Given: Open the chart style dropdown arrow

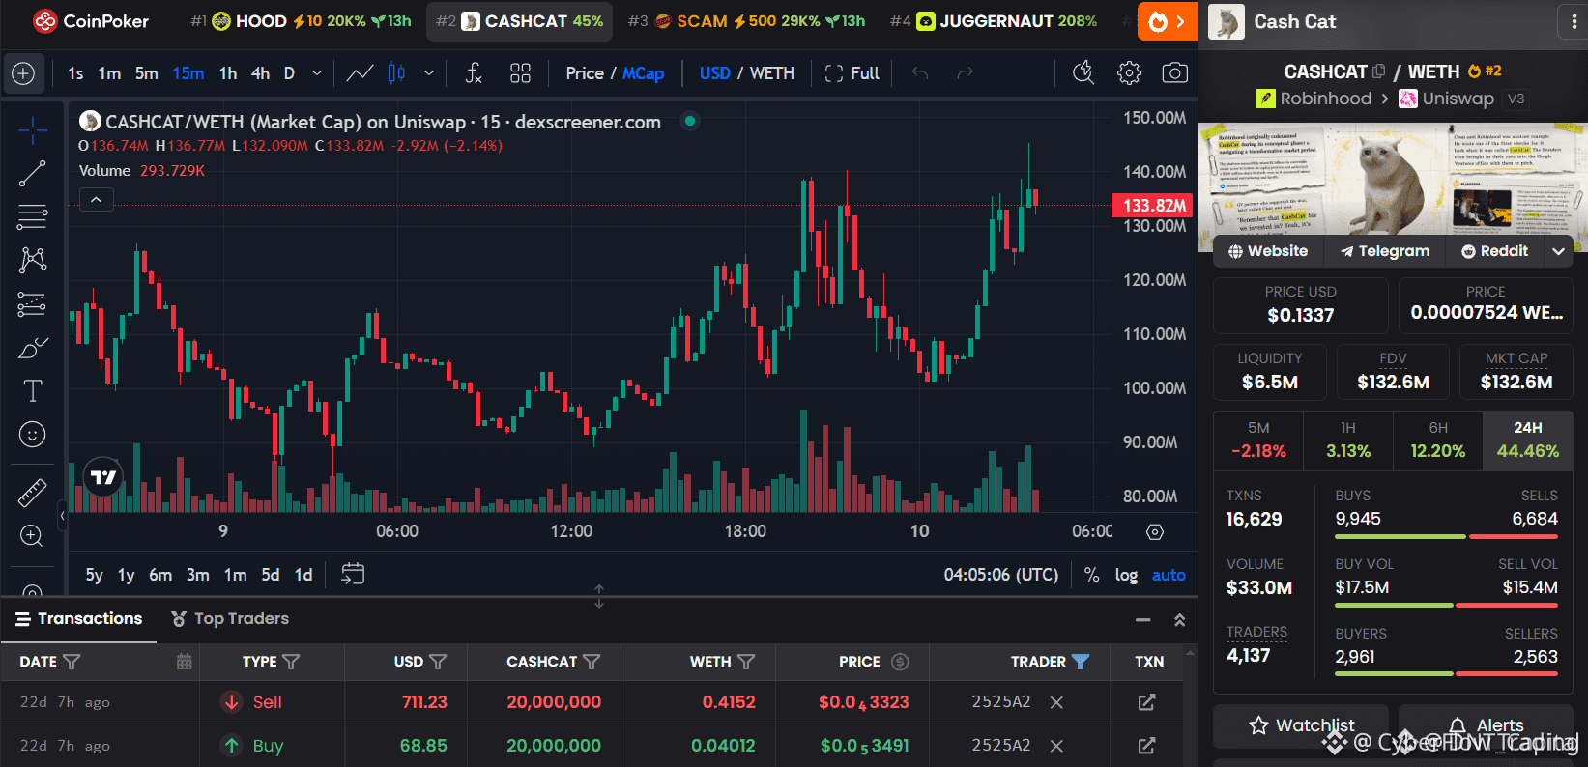Looking at the screenshot, I should point(429,73).
